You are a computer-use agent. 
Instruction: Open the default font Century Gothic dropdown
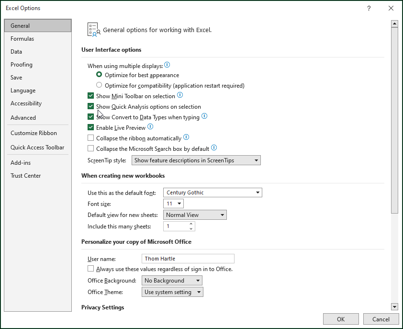[213, 193]
